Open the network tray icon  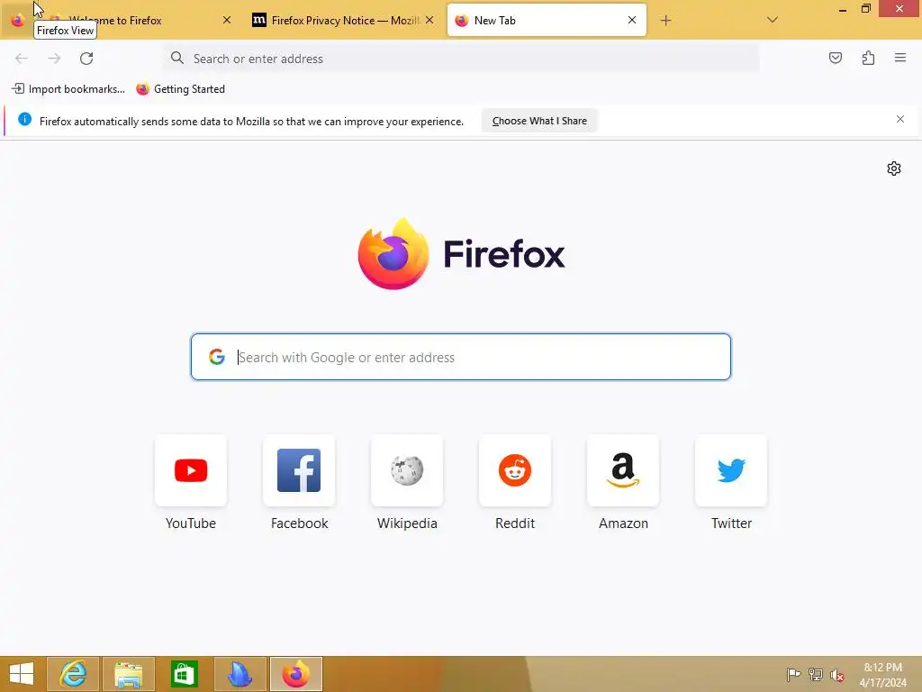(x=816, y=674)
